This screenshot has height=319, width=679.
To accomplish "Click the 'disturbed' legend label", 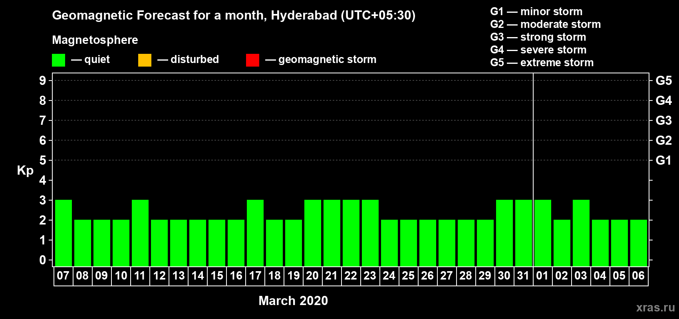I will [x=195, y=59].
